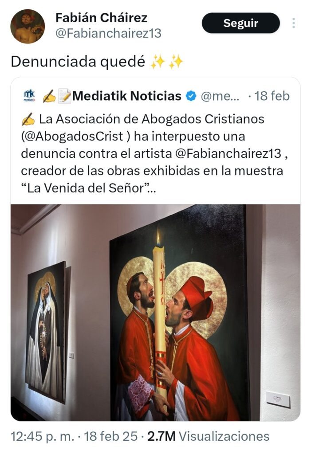Click the memo emoji next to Mediatik

click(x=64, y=96)
